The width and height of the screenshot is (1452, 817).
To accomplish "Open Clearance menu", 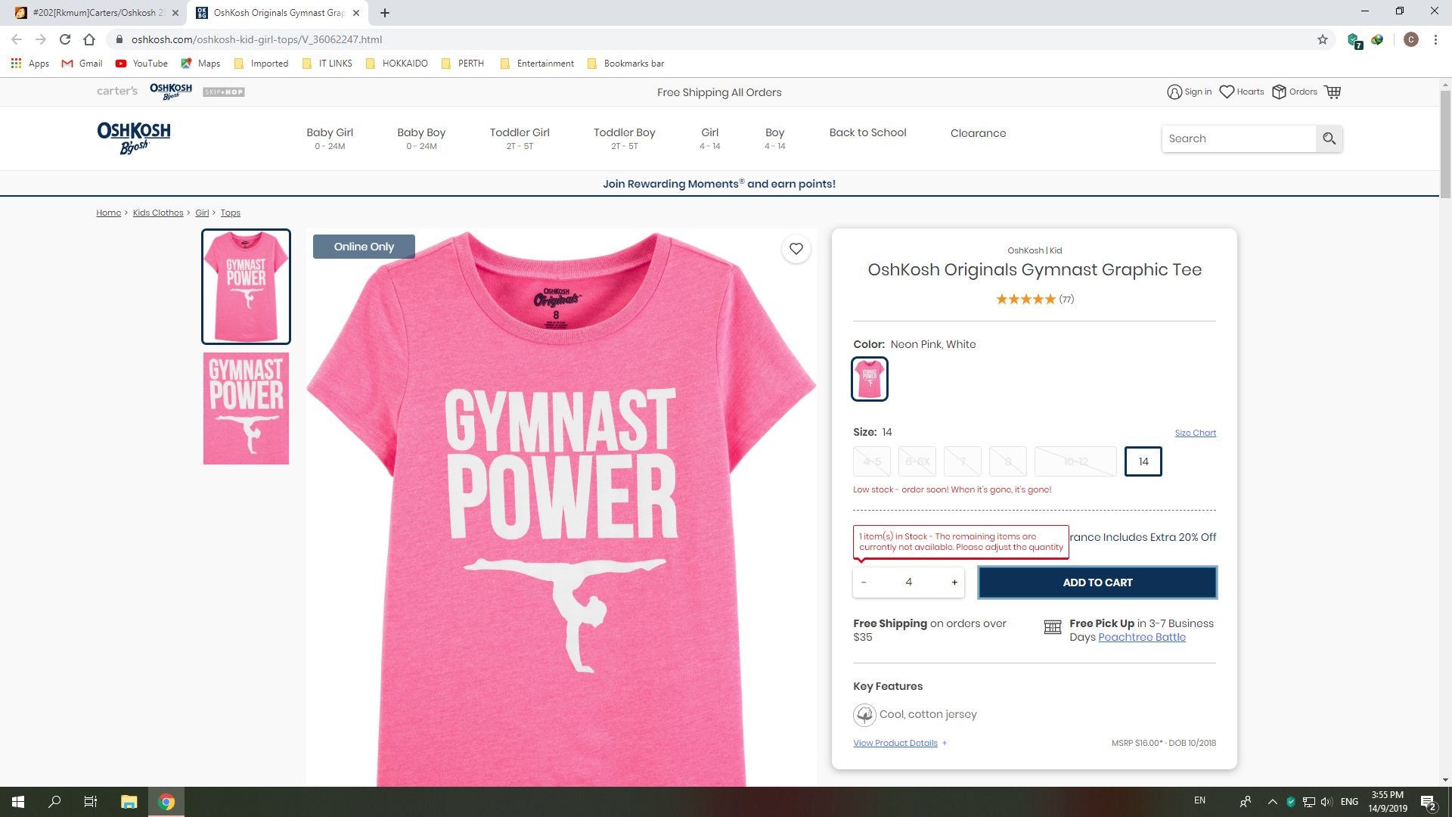I will [x=978, y=133].
